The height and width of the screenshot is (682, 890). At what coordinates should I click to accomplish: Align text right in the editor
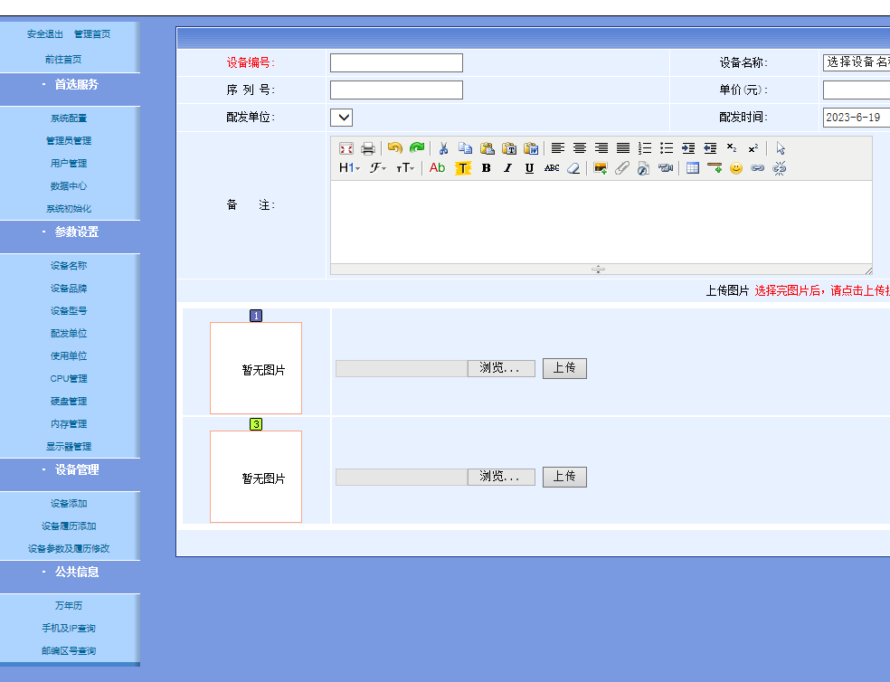coord(601,148)
